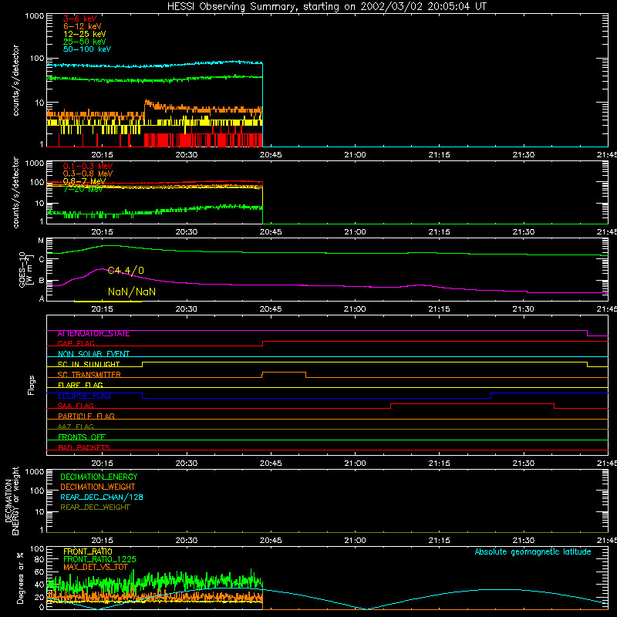Image resolution: width=617 pixels, height=617 pixels.
Task: Click the counts/s/detector axis title of top panel
Action: pos(15,80)
